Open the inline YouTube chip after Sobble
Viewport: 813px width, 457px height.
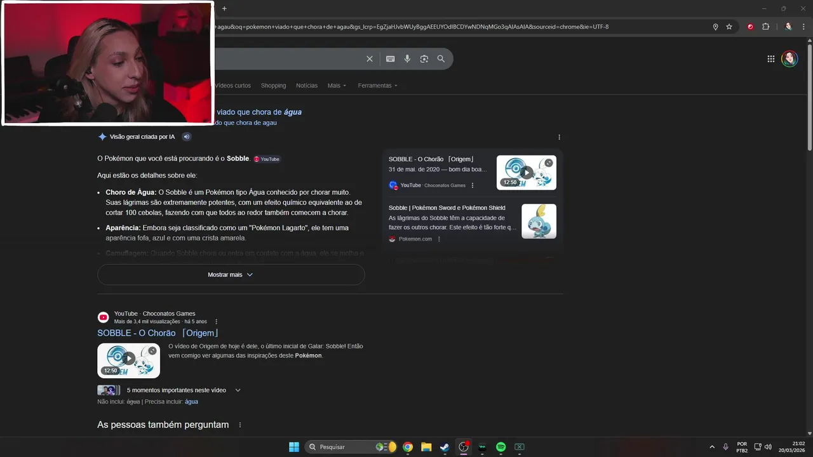(x=267, y=159)
